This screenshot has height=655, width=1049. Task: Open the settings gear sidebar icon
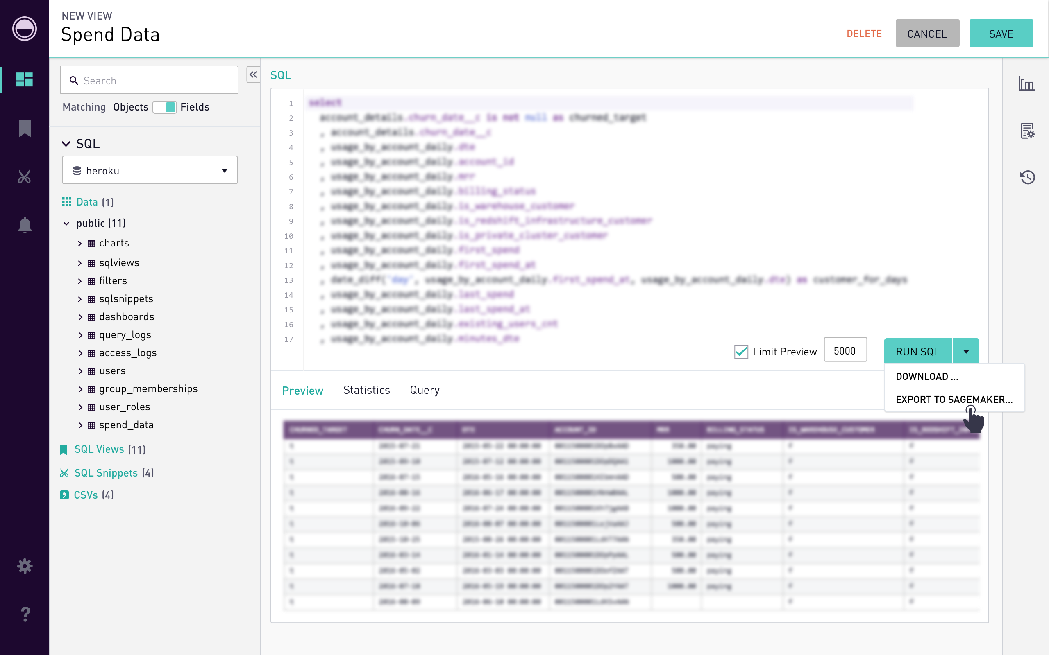[25, 566]
